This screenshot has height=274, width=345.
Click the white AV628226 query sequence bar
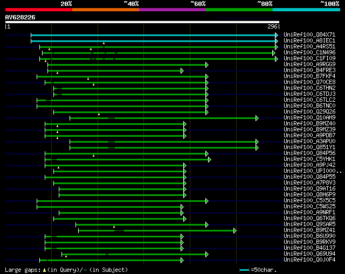(142, 22)
